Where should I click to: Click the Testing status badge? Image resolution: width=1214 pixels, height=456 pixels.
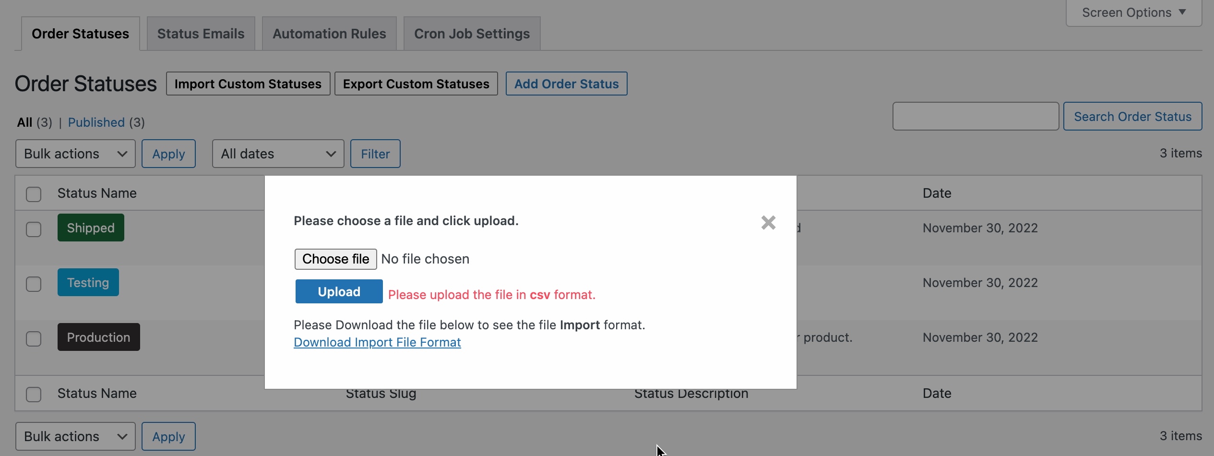88,282
